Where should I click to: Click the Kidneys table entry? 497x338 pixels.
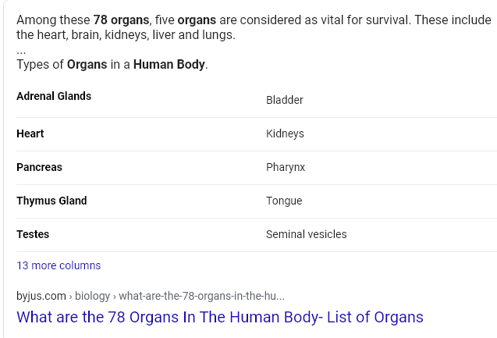coord(285,133)
